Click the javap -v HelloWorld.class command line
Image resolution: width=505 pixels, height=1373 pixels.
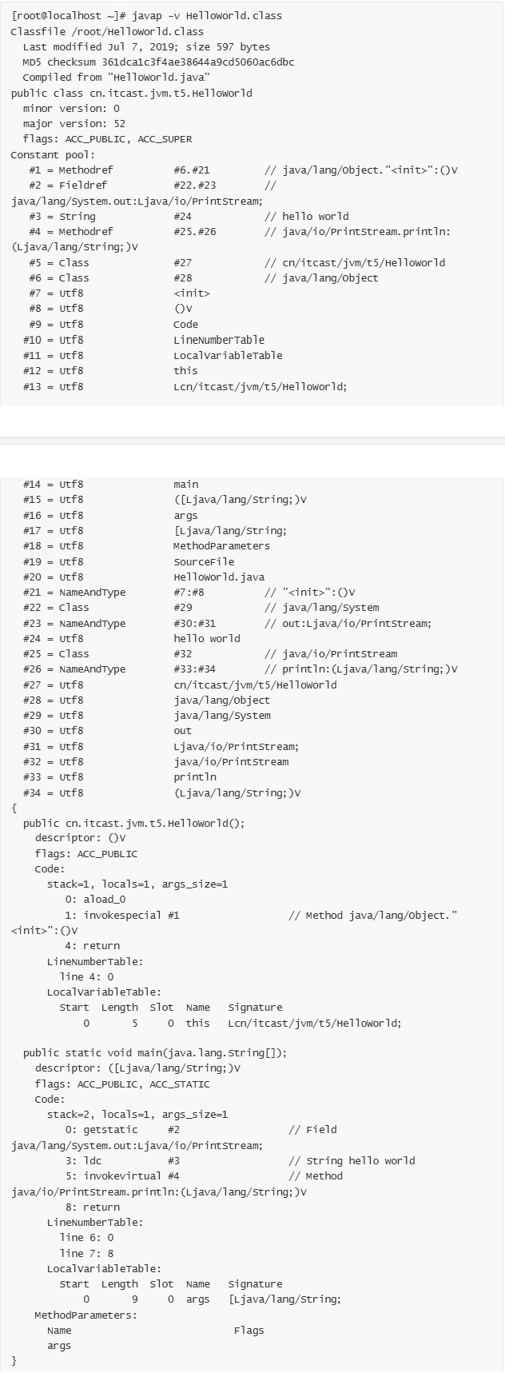tap(146, 16)
